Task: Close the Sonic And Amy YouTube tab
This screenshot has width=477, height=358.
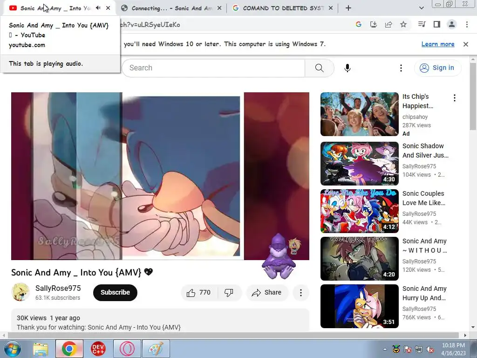Action: tap(108, 8)
